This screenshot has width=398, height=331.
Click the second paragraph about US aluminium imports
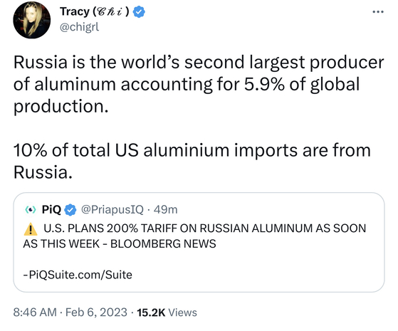tap(192, 161)
